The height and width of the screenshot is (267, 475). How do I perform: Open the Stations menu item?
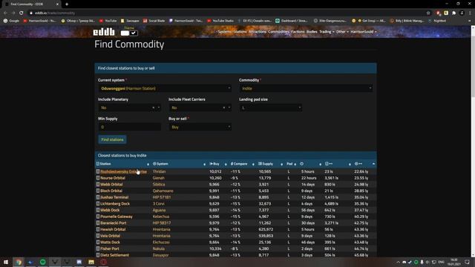(240, 32)
